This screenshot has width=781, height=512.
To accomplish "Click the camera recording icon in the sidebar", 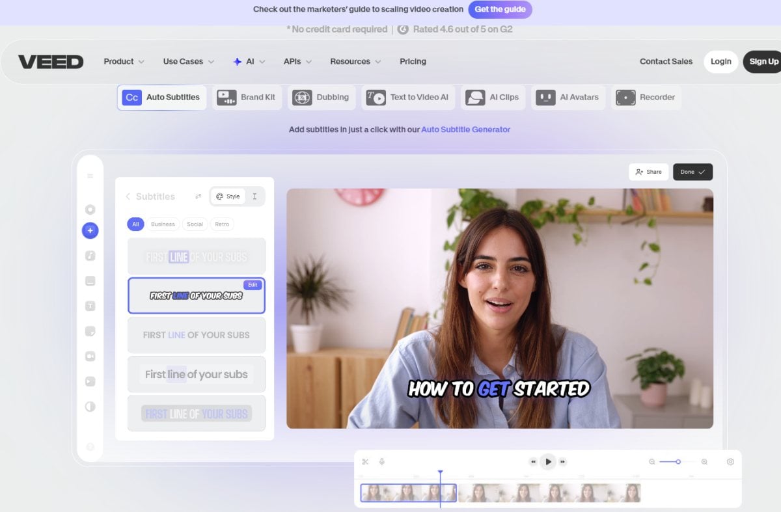I will 90,356.
